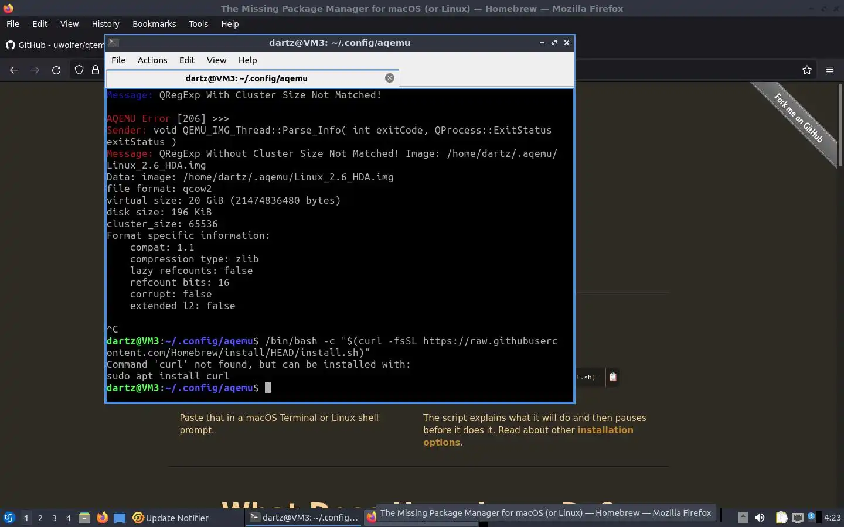The image size is (844, 527).
Task: Click the 'cluster_size: 65536' terminal line
Action: (162, 224)
